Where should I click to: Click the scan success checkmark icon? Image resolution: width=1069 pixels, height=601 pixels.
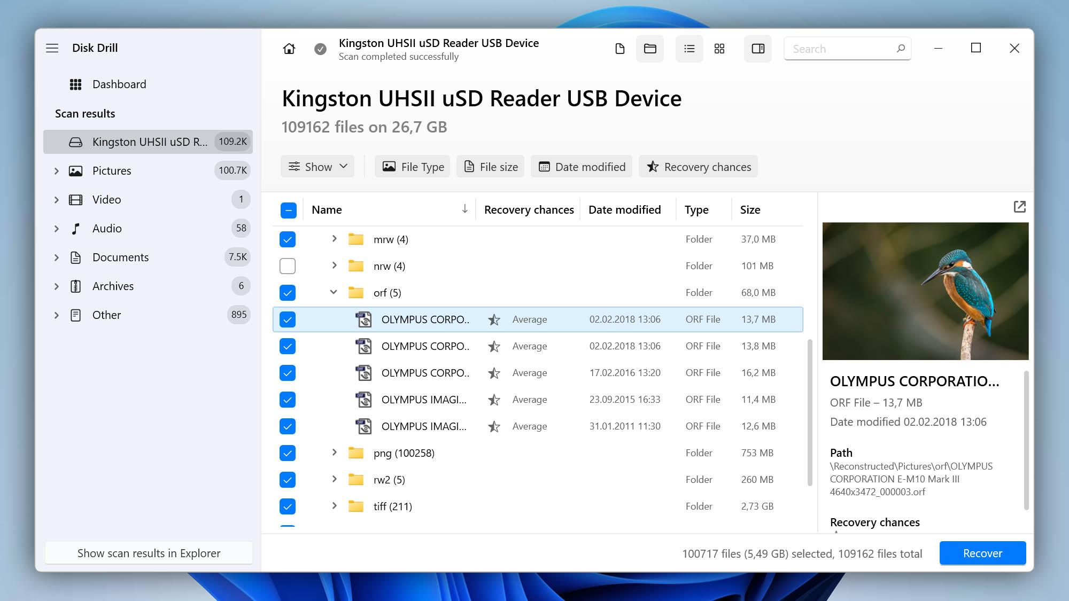(x=320, y=49)
